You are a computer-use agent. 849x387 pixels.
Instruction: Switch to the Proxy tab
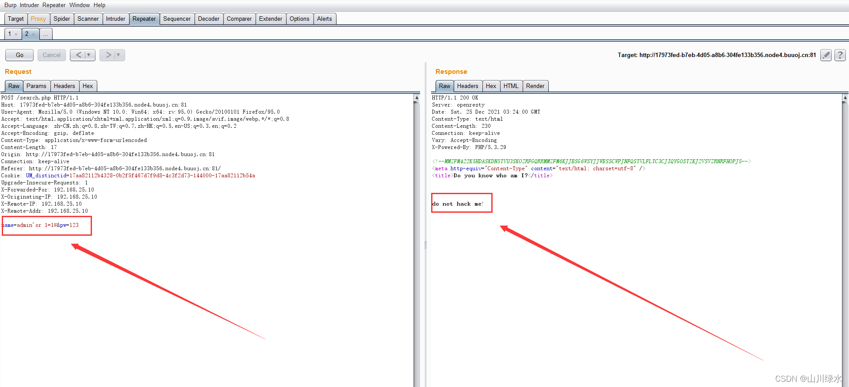pyautogui.click(x=38, y=19)
